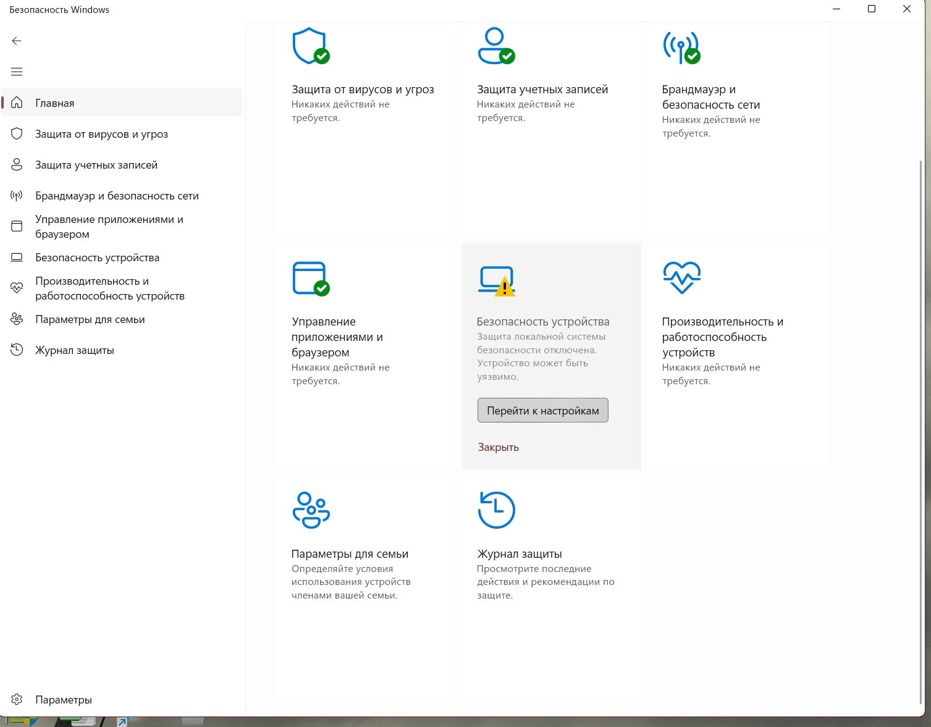Select Главная in the sidebar
The width and height of the screenshot is (931, 727).
point(122,103)
